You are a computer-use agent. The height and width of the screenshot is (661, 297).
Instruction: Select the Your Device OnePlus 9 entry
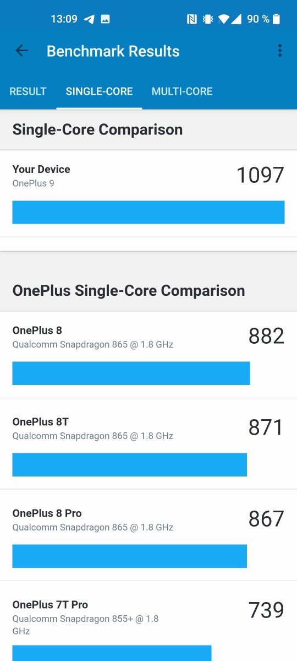pos(148,194)
